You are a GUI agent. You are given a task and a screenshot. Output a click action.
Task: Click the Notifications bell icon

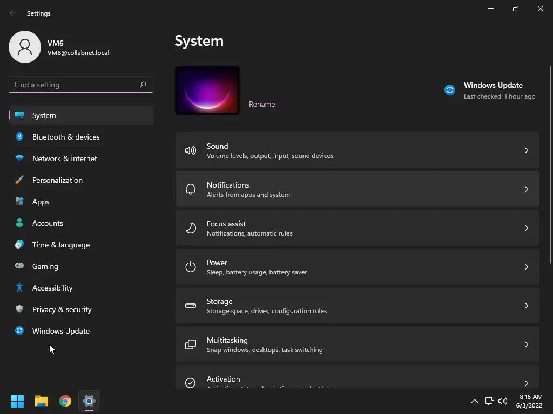pos(191,189)
